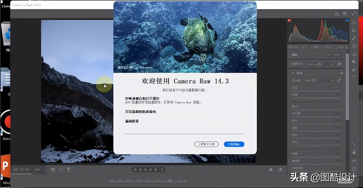
Task: Select the Healing (spot removal) tool
Action: [354, 38]
